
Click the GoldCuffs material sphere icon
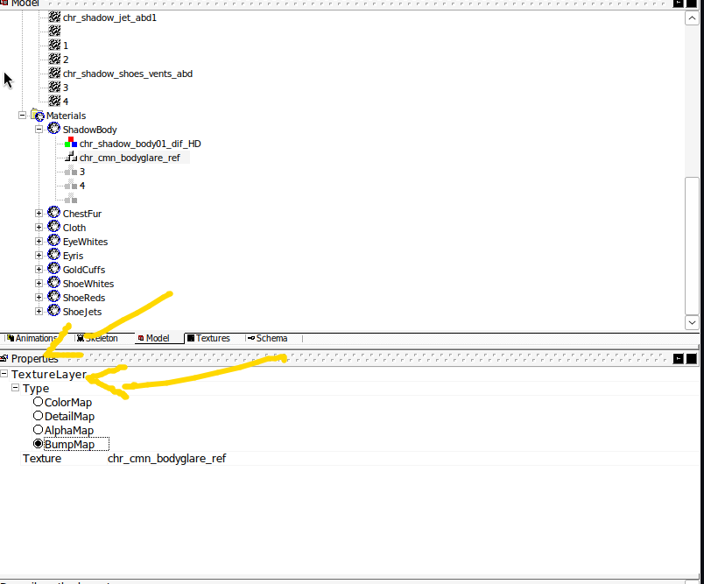54,270
